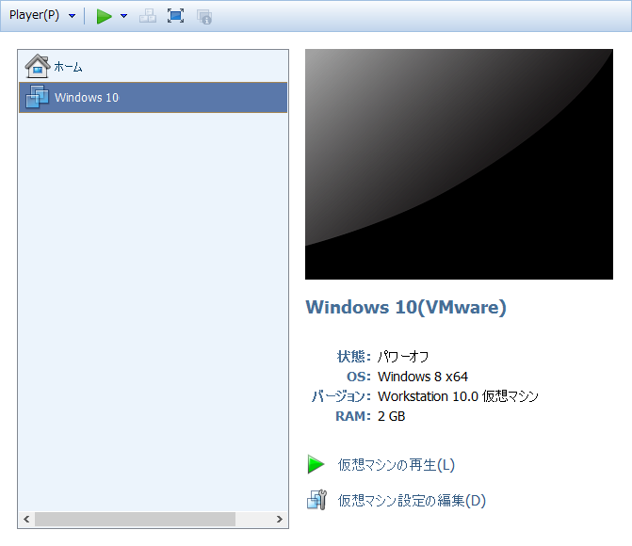This screenshot has height=546, width=632.
Task: Click the Windows 10(VMware) title heading
Action: (406, 308)
